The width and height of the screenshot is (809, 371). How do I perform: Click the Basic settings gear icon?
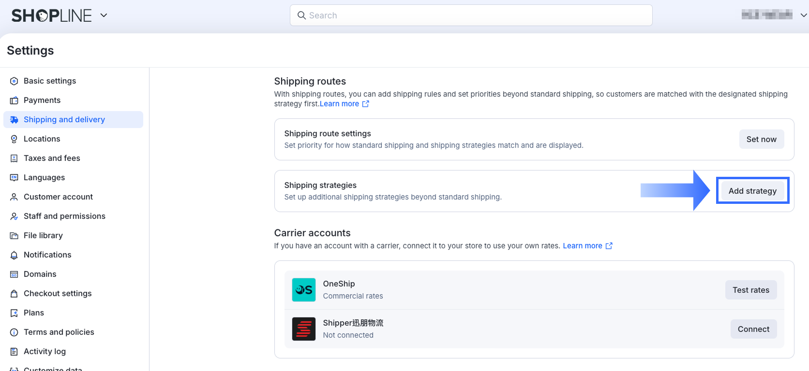click(x=14, y=81)
